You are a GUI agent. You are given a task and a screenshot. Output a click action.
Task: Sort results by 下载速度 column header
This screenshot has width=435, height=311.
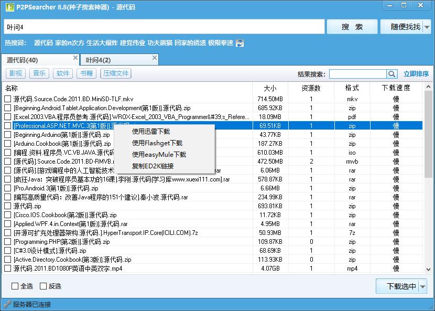(396, 88)
